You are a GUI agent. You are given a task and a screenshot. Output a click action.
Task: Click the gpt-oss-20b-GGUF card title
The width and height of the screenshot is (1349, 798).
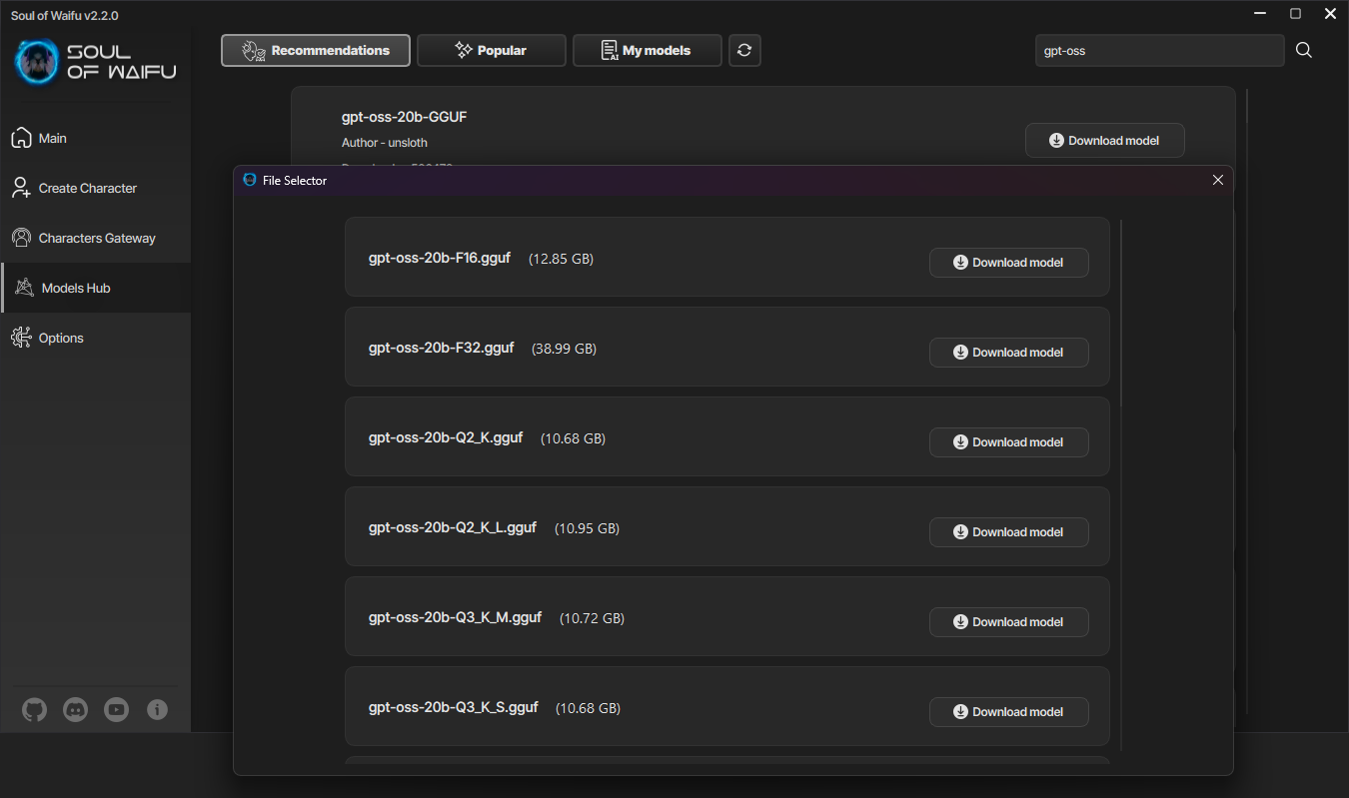(x=405, y=117)
